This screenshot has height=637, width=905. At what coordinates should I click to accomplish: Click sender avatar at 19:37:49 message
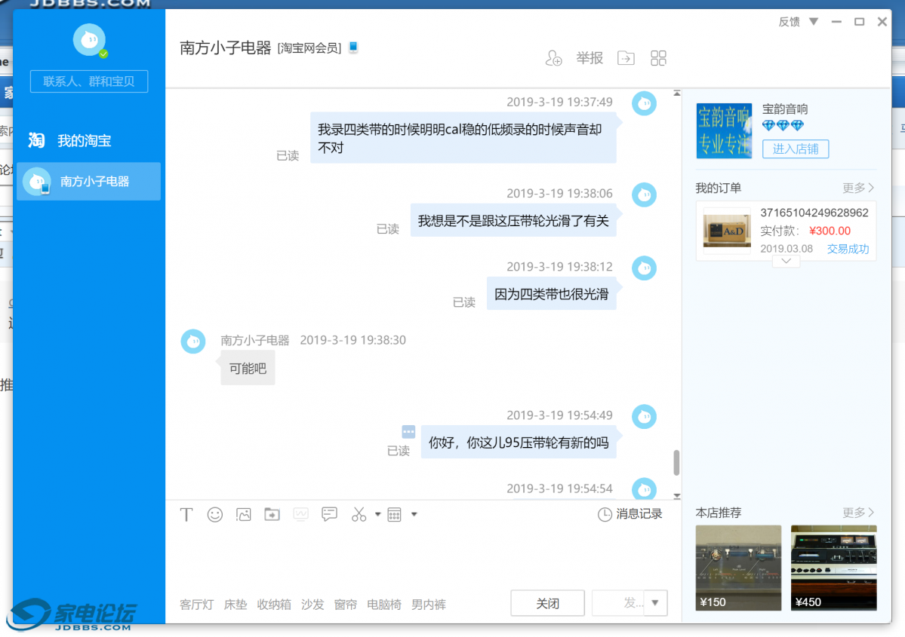(x=644, y=103)
